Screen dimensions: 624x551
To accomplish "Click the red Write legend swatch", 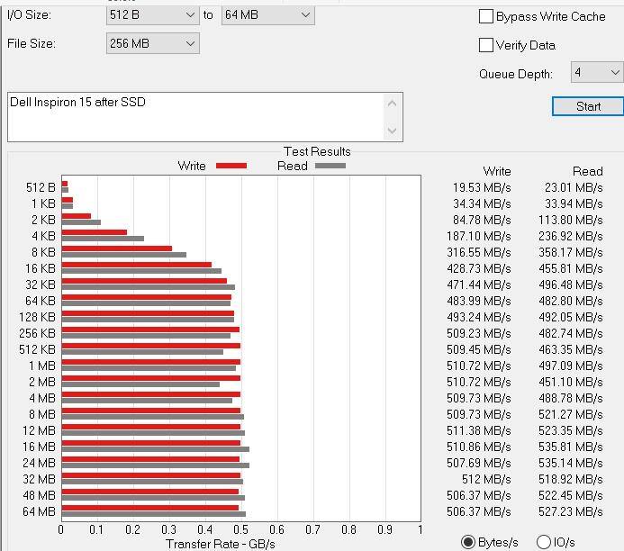I will [x=231, y=166].
